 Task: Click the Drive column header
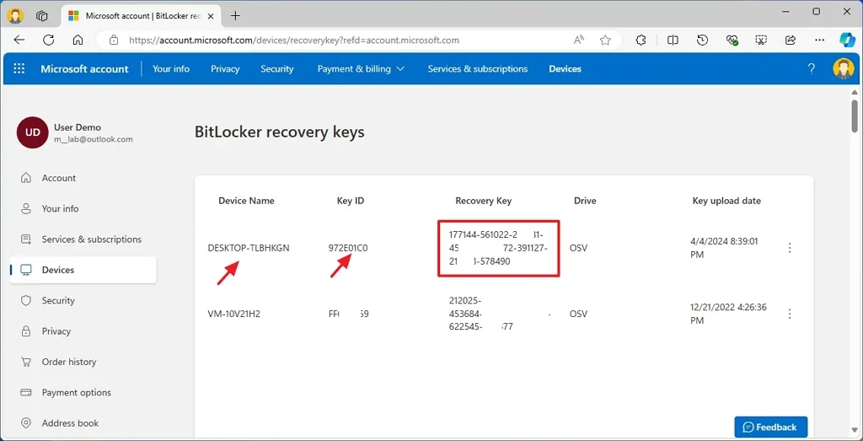pyautogui.click(x=585, y=201)
